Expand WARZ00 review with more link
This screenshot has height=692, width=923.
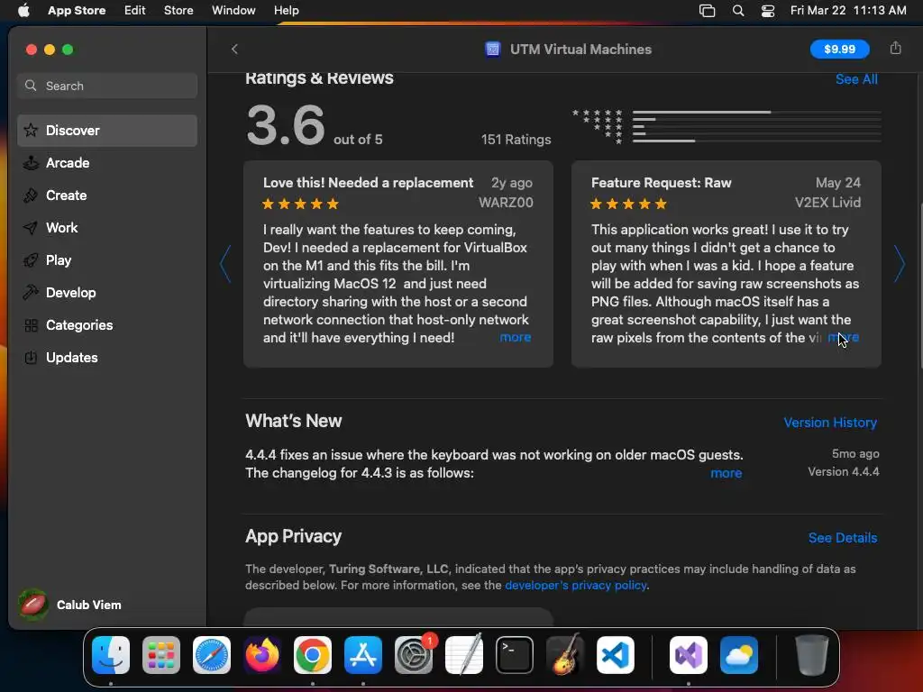point(515,337)
